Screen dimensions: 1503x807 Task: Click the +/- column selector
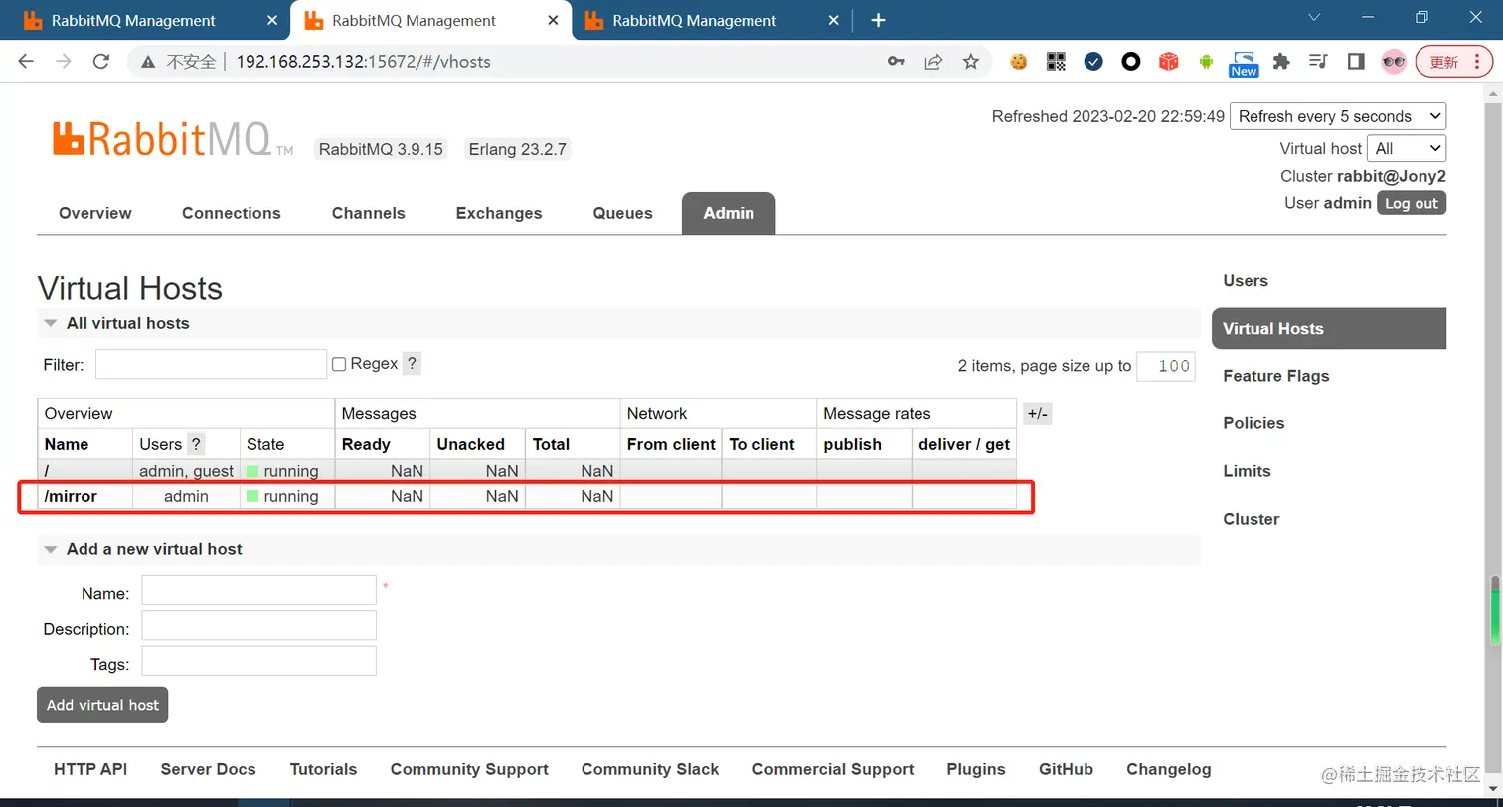1037,414
